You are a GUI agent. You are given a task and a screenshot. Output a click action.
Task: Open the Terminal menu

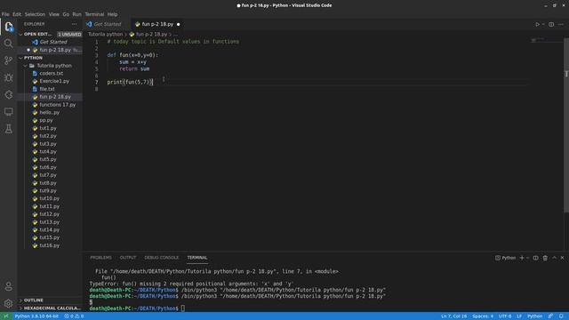(94, 14)
